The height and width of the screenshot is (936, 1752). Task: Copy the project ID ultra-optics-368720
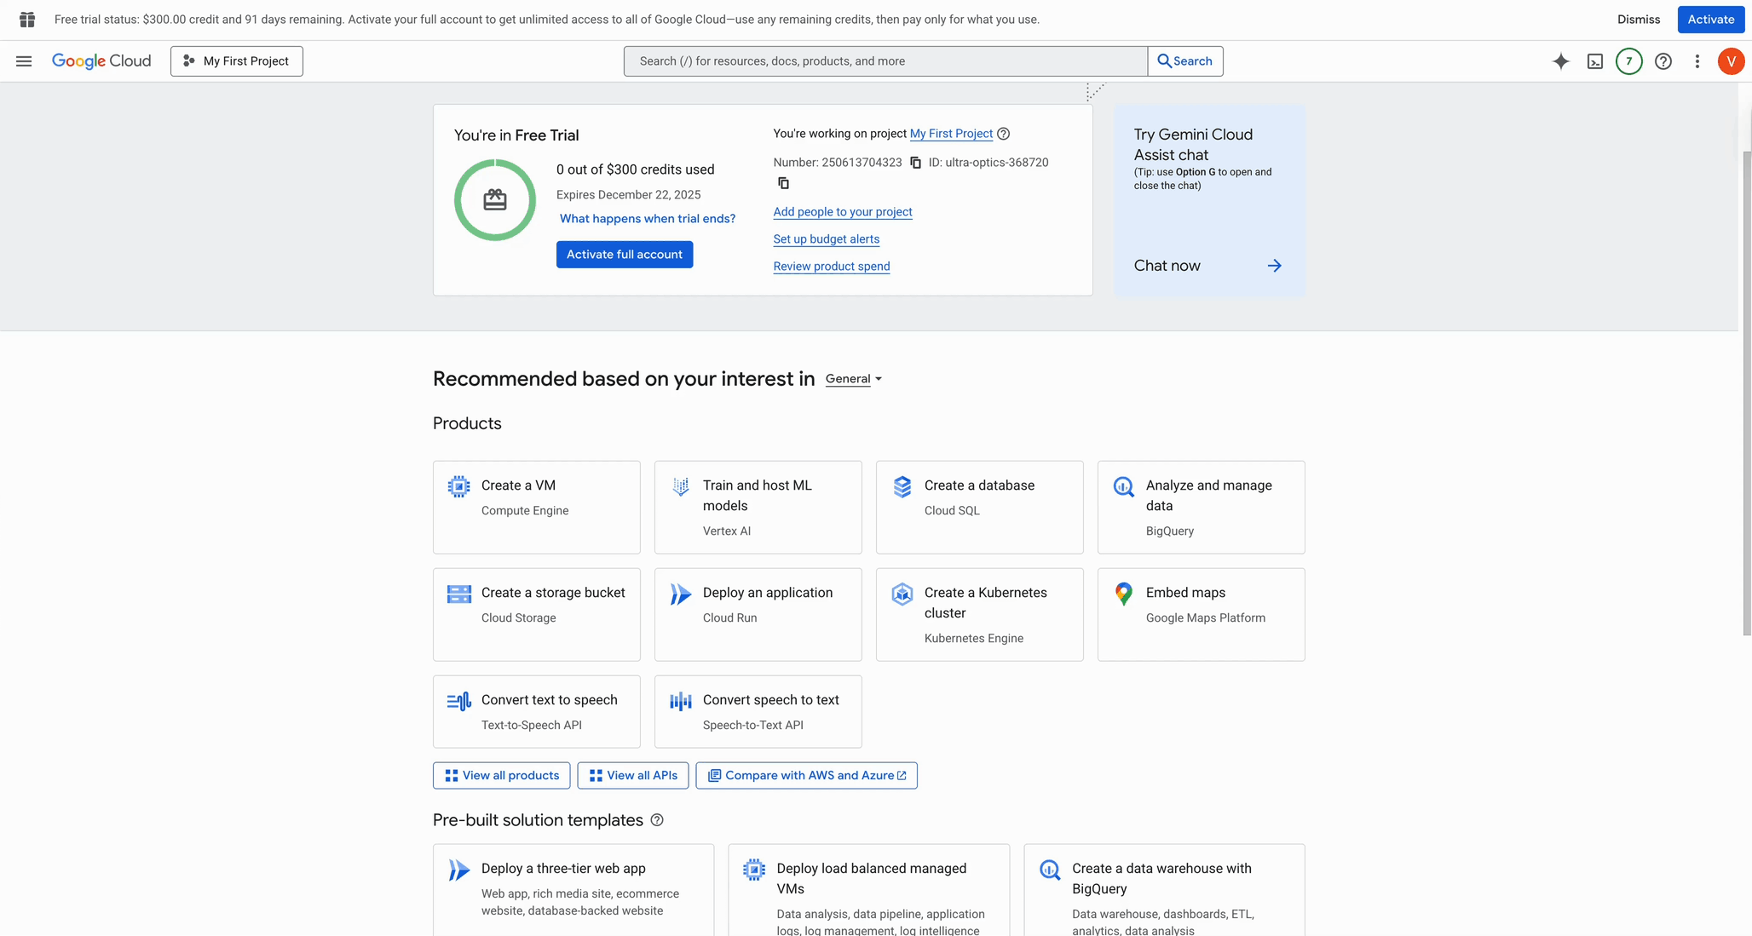(782, 182)
